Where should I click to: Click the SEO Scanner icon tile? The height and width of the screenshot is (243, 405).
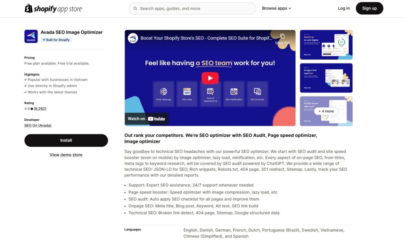pos(257,94)
